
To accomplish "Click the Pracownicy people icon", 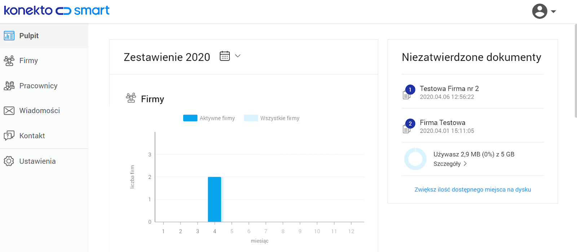I will (x=9, y=86).
